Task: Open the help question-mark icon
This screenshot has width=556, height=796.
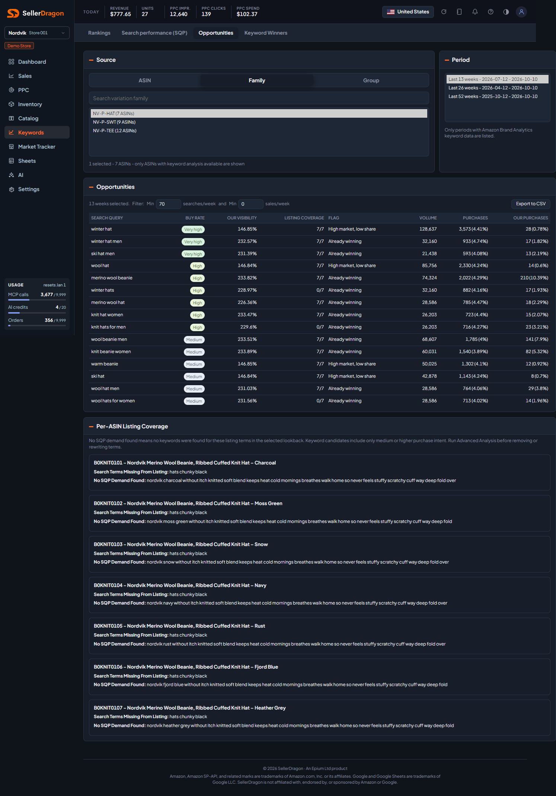Action: 491,12
